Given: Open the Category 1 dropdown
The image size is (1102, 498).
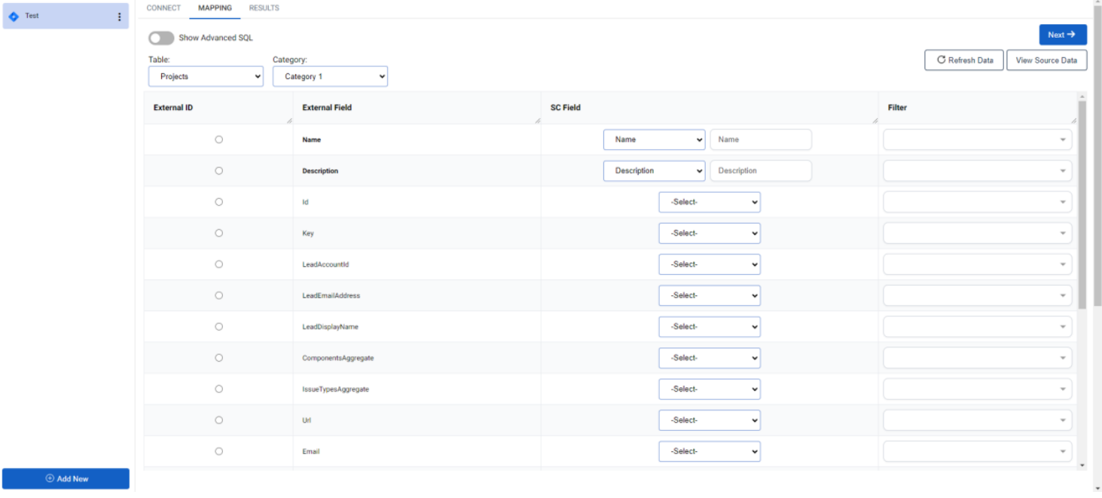Looking at the screenshot, I should tap(329, 76).
